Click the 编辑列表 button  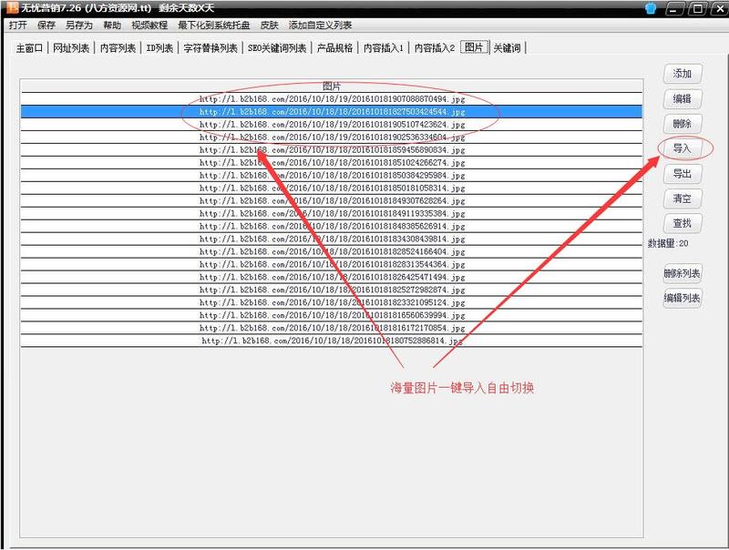click(682, 298)
